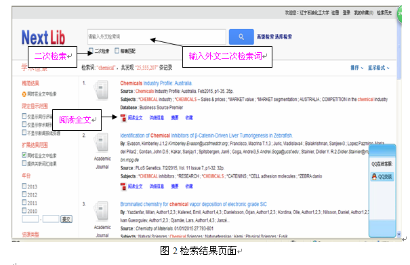The image size is (410, 265).
Task: Tick the 仅显示学术期刊 checkbox
Action: (24, 124)
